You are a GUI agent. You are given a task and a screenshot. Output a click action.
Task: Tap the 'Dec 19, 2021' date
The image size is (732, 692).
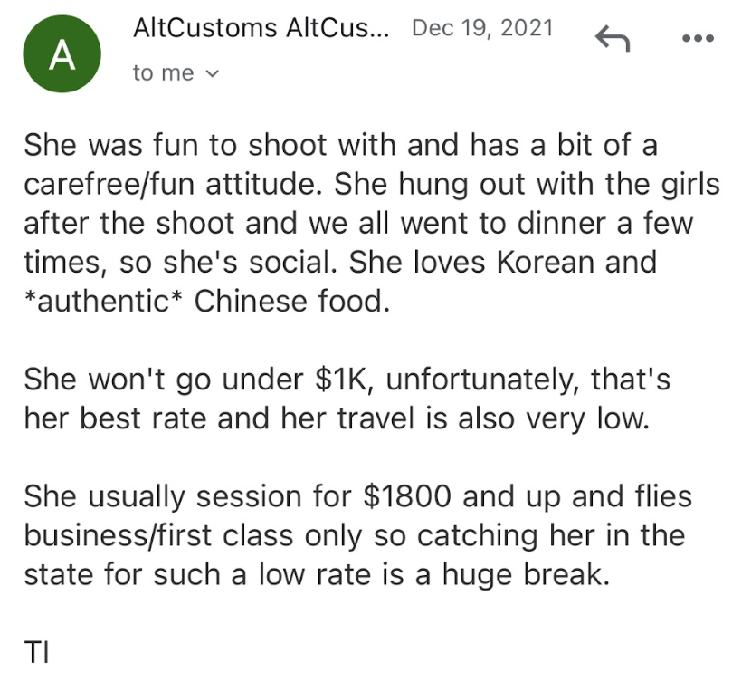pyautogui.click(x=482, y=28)
